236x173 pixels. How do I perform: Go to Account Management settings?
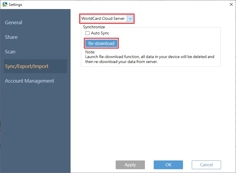coord(30,81)
